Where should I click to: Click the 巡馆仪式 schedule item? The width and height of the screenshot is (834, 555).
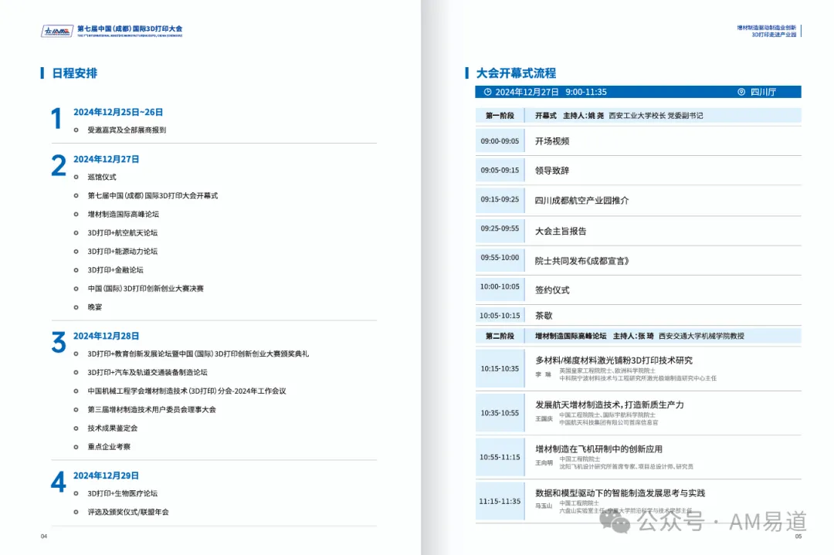(102, 177)
